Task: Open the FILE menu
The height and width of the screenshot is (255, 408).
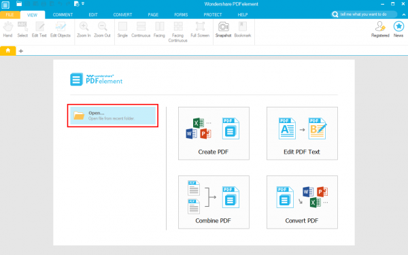Action: tap(10, 15)
